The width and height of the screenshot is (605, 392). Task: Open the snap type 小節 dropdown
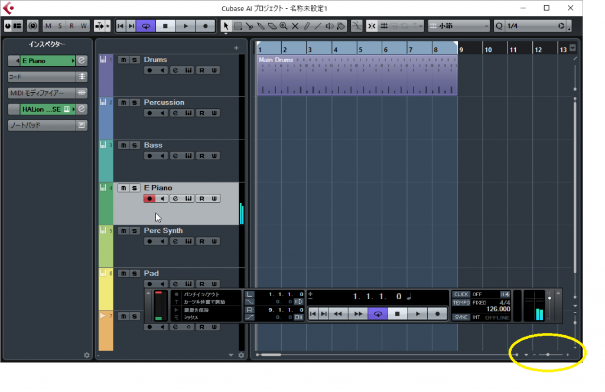pos(459,26)
